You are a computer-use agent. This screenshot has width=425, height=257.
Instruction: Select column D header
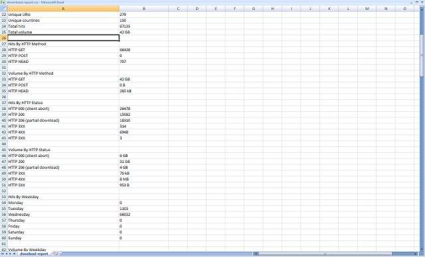coord(197,9)
